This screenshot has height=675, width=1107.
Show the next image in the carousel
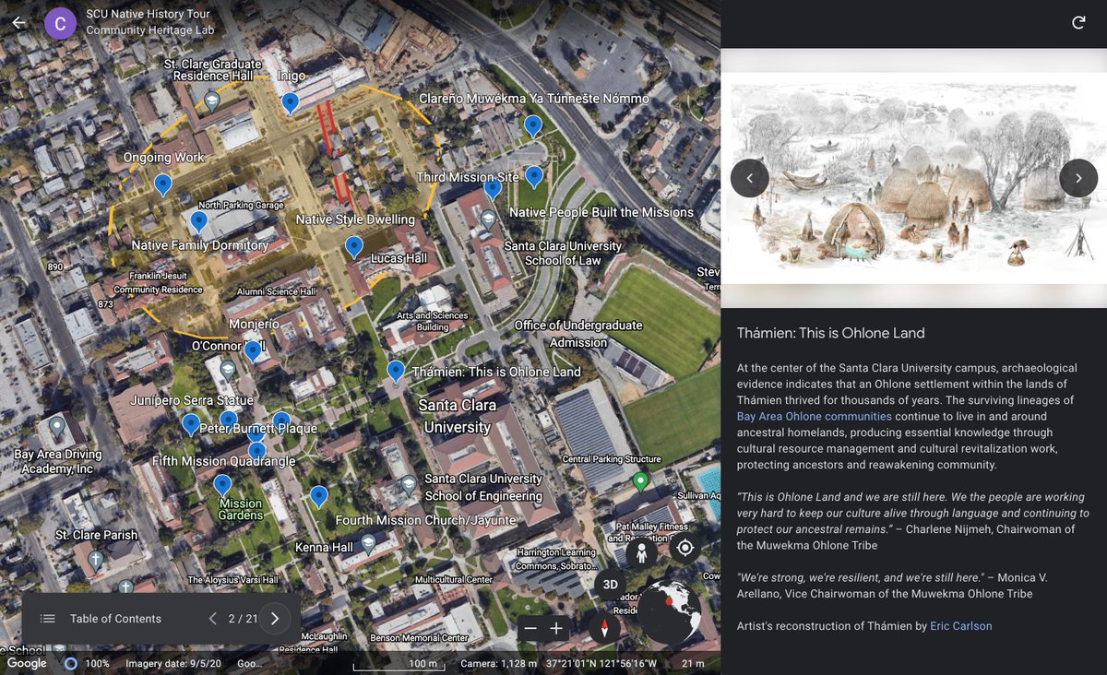pos(1078,178)
